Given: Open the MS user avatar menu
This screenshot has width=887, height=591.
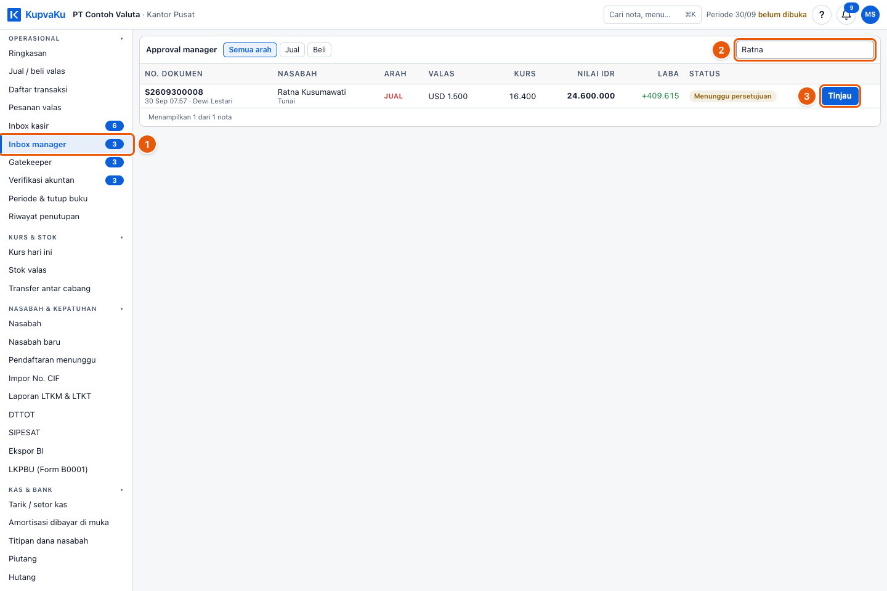Looking at the screenshot, I should tap(870, 15).
